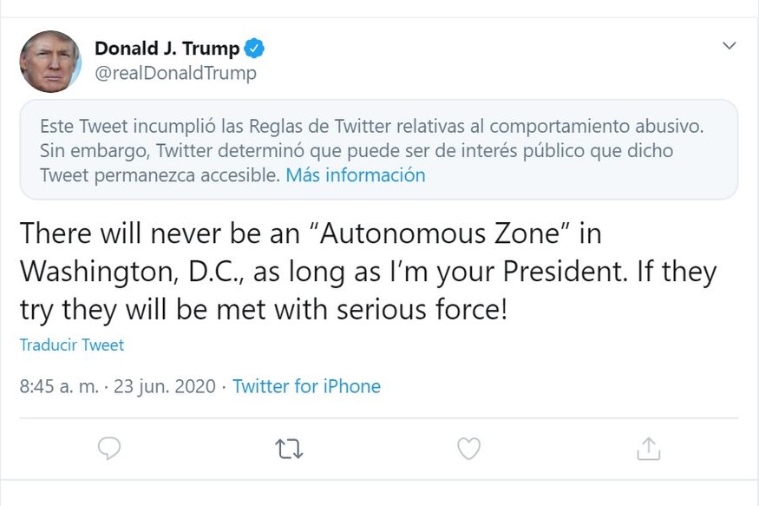Visit Twitter for iPhone source link

306,386
